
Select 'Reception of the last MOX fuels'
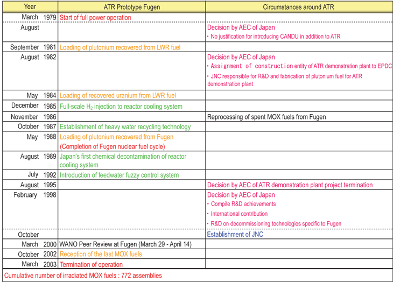pyautogui.click(x=101, y=254)
